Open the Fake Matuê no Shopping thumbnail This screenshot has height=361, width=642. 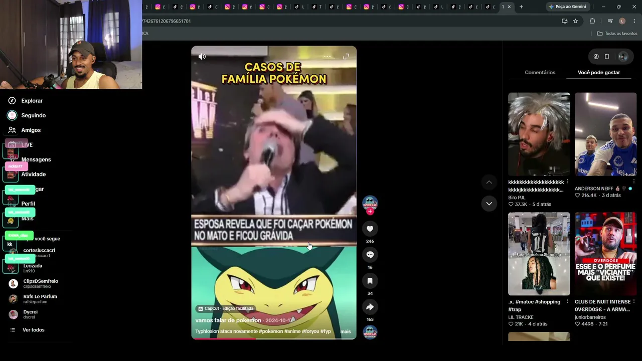point(539,254)
